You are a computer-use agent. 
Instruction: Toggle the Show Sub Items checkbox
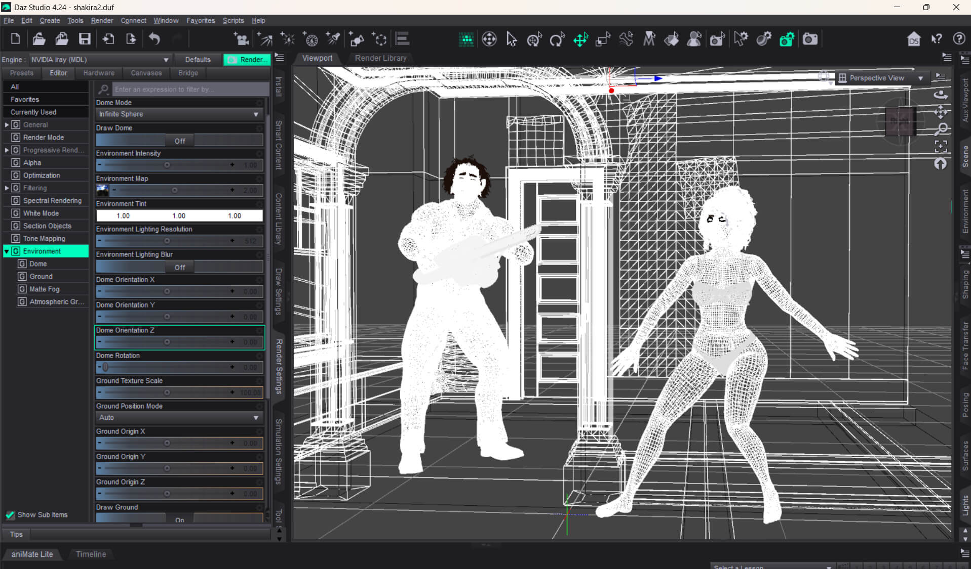[x=10, y=515]
